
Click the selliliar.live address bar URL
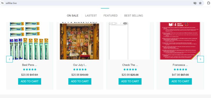11,3
